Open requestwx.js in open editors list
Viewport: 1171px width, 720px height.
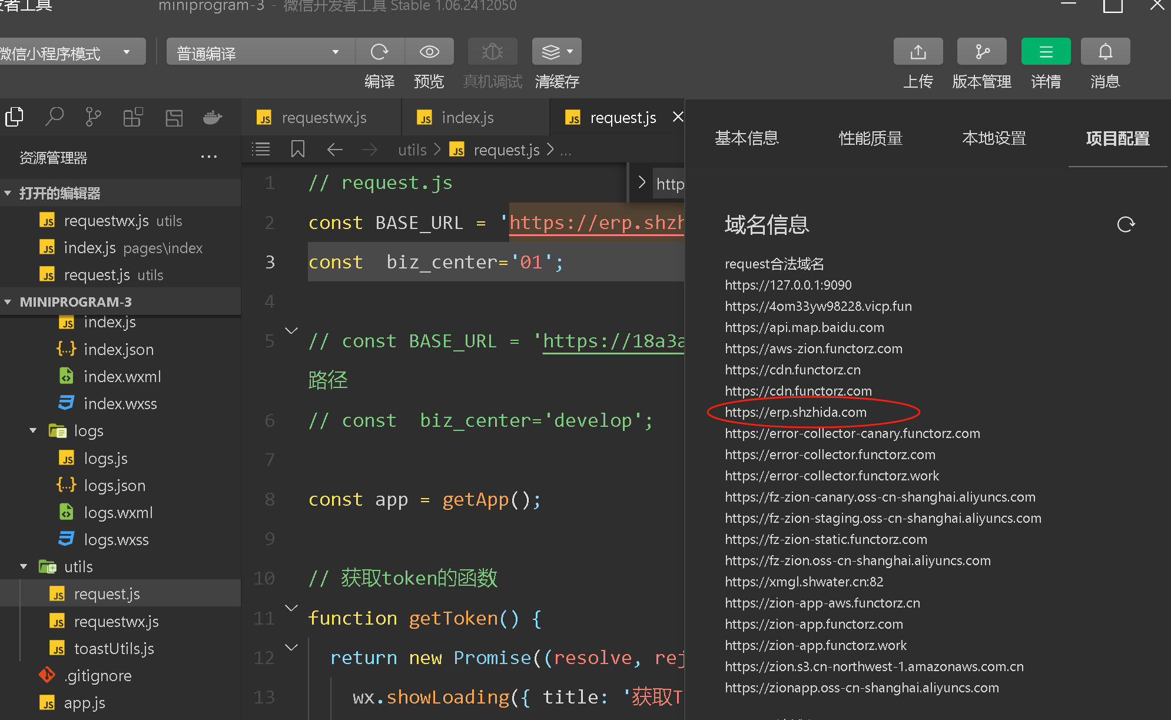(121, 221)
